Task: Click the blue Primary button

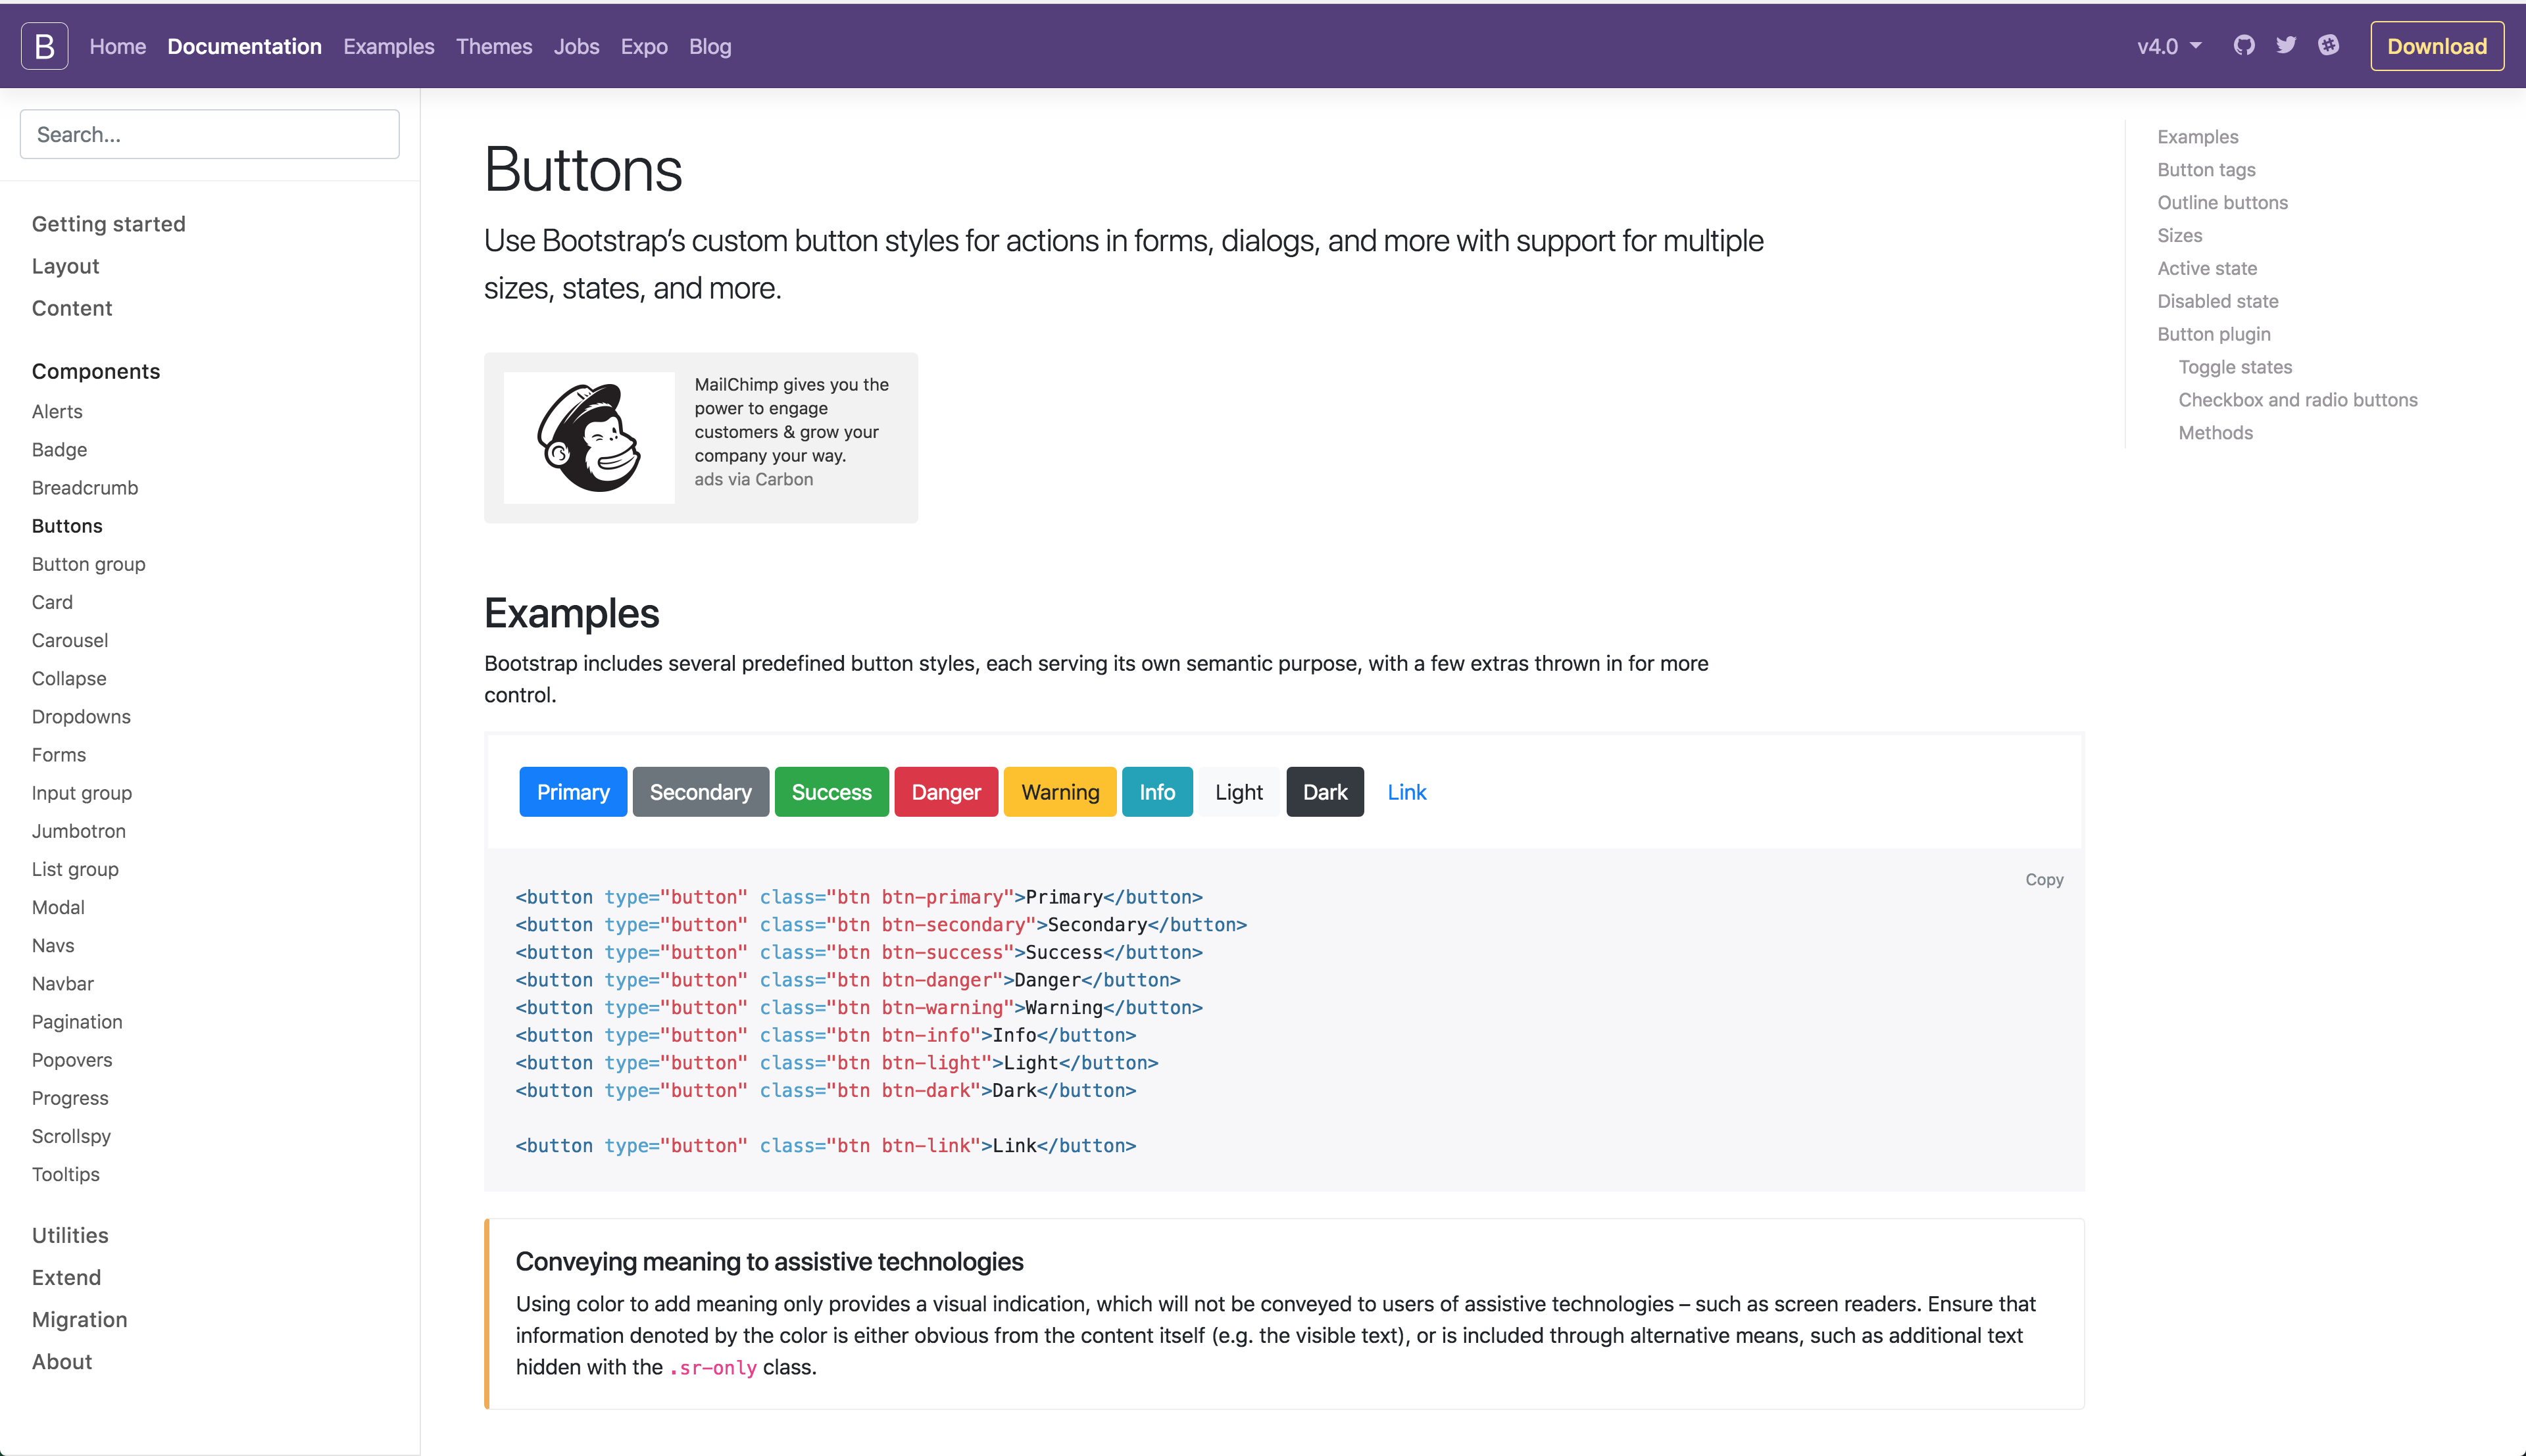Action: (x=573, y=792)
